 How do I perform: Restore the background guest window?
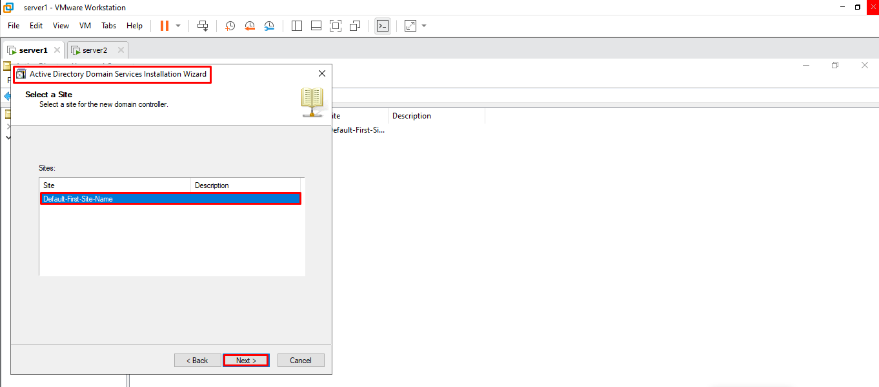point(835,65)
